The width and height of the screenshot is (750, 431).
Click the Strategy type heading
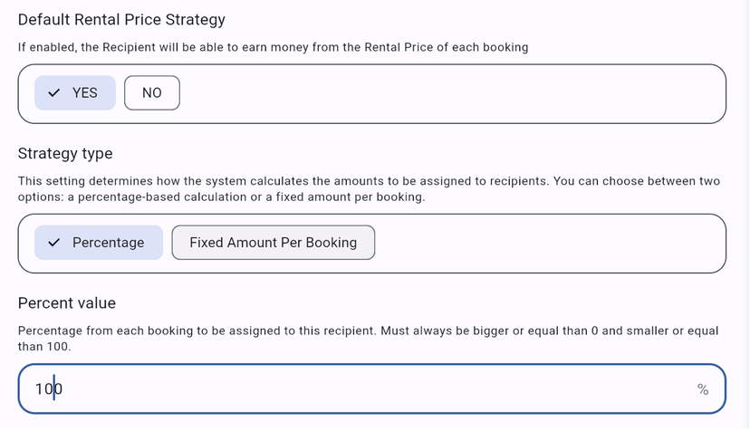pos(65,153)
